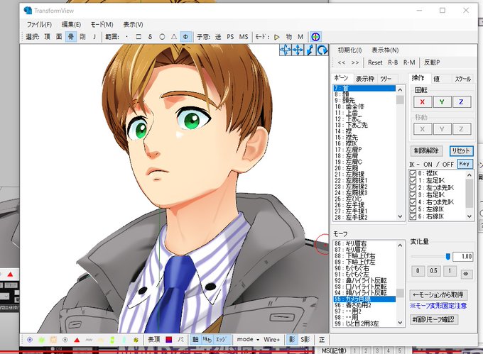Switch to the ツリー tab

tap(386, 79)
